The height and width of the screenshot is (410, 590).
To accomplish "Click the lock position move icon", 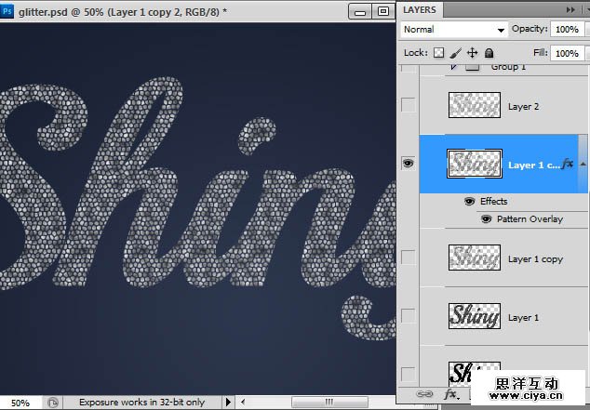I will click(x=473, y=54).
